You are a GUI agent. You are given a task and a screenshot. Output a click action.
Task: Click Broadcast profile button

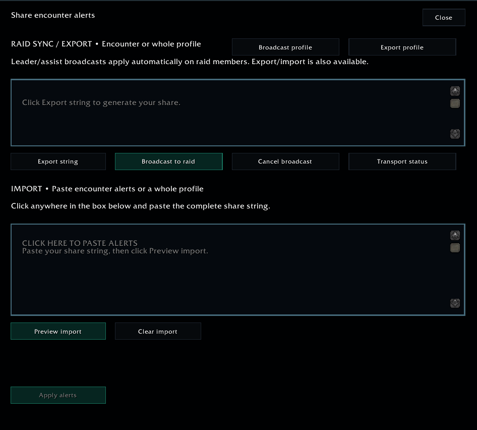(285, 47)
